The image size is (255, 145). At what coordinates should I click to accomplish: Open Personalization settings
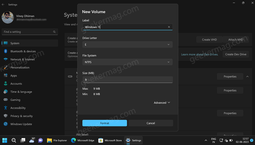[x=30, y=68]
